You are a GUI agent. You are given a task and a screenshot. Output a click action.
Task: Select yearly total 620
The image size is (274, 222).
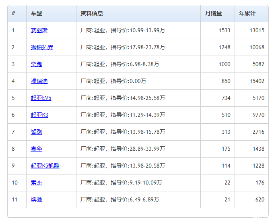tap(260, 199)
